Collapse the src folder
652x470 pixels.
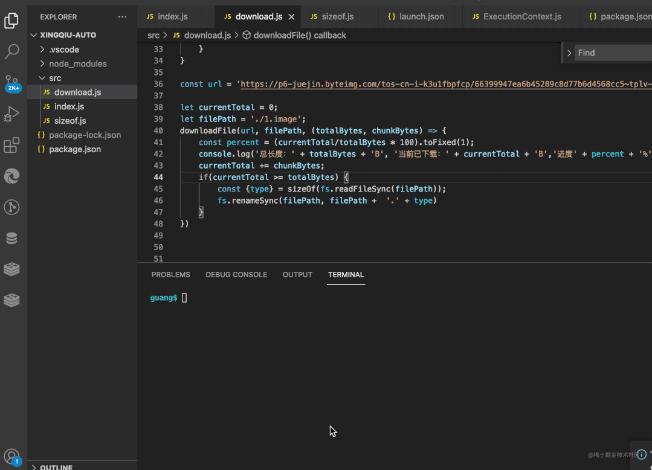pyautogui.click(x=55, y=78)
